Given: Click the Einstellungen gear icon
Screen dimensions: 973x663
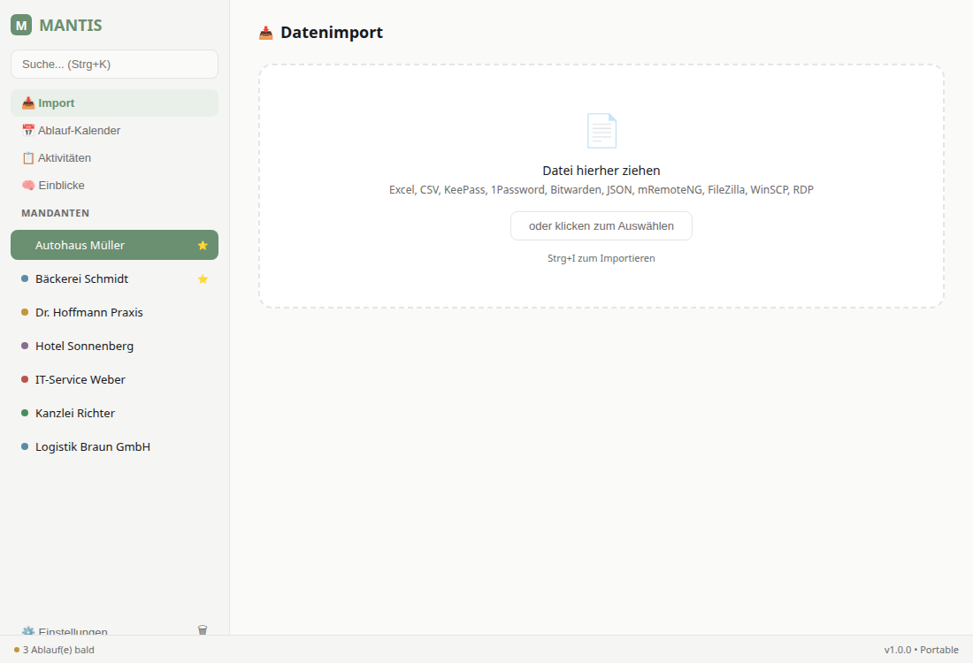Looking at the screenshot, I should click(29, 632).
